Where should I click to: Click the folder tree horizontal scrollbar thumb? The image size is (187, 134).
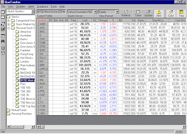[x=17, y=127]
